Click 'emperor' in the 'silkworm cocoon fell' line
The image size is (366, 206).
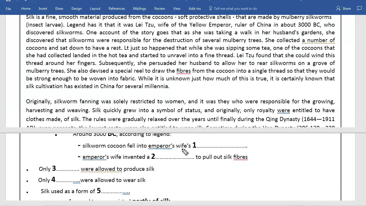pyautogui.click(x=159, y=146)
